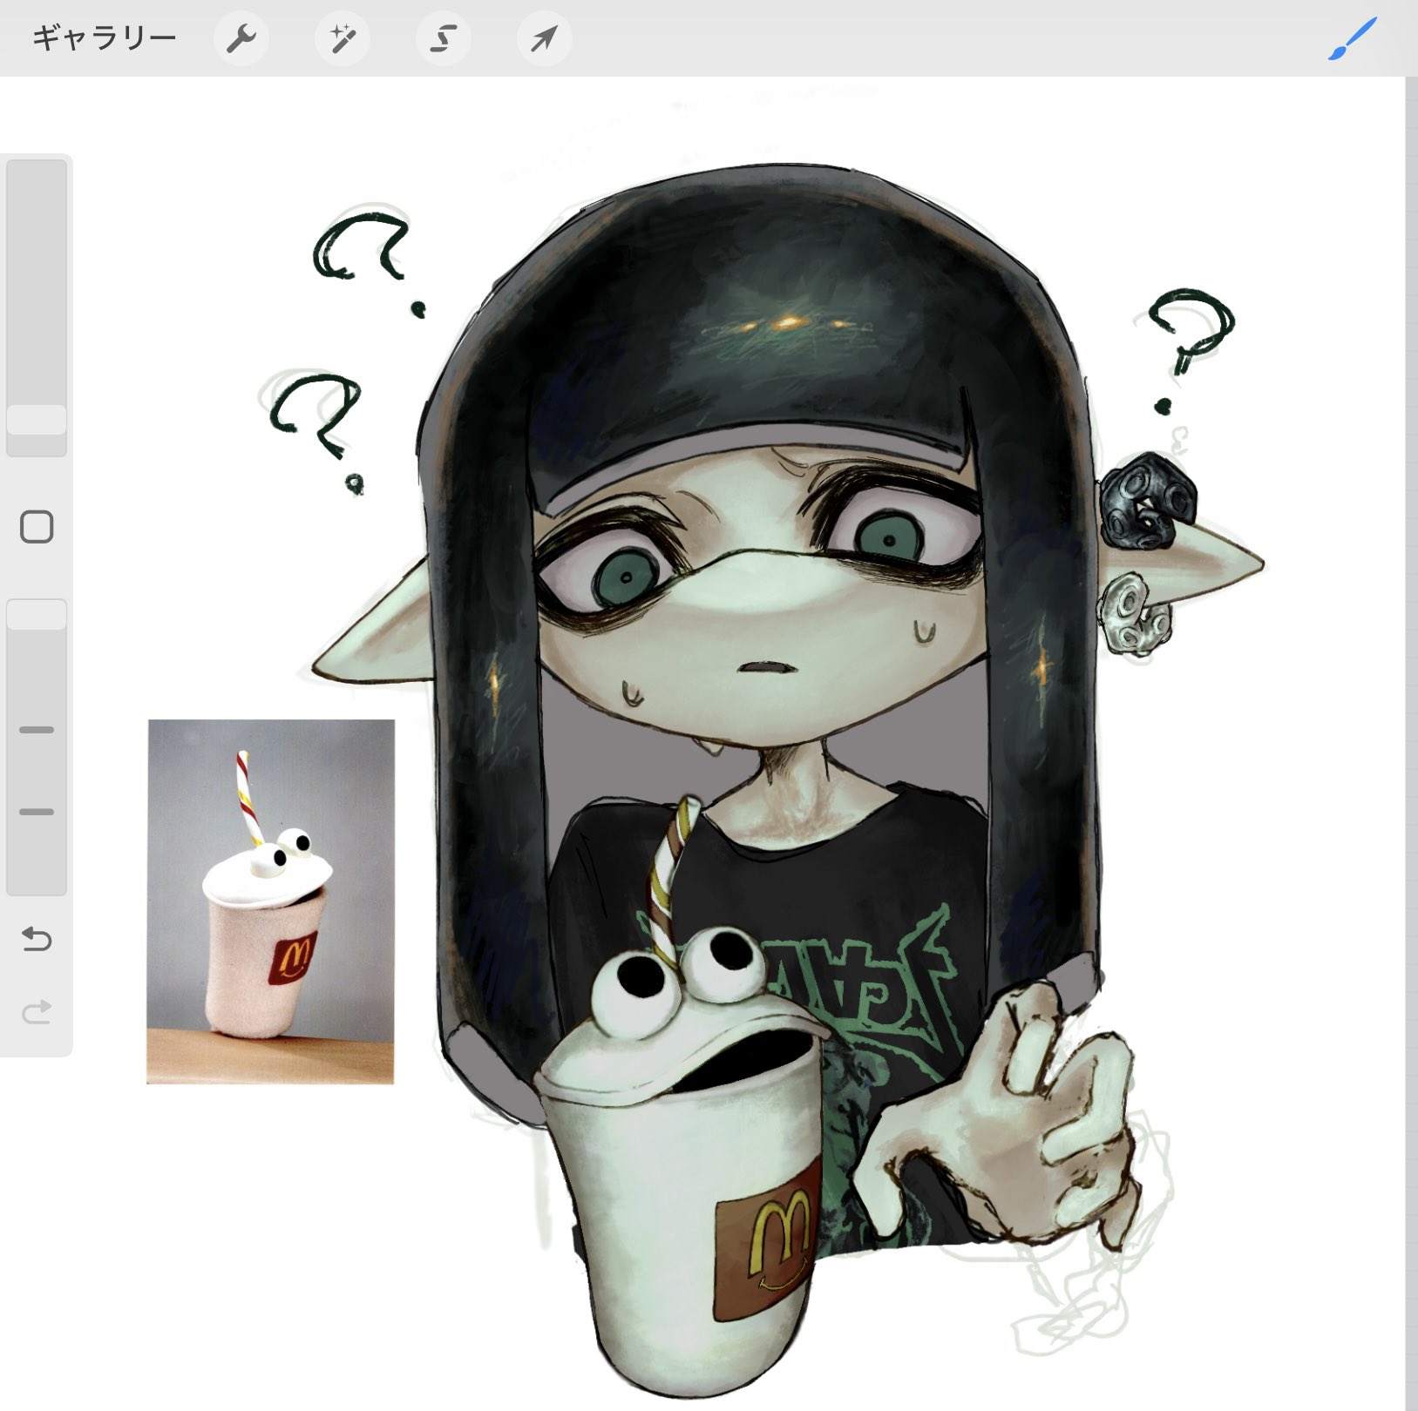Tap the Redo arrow

[37, 1012]
